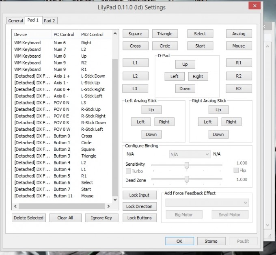Image resolution: width=276 pixels, height=255 pixels.
Task: Click the Analog button
Action: coord(239,34)
